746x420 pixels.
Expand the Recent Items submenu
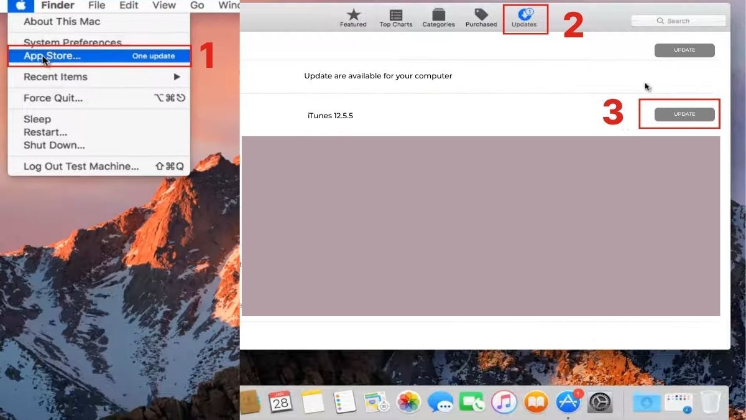pos(55,77)
